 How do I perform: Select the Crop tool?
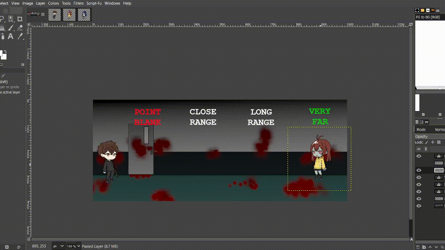click(x=20, y=19)
